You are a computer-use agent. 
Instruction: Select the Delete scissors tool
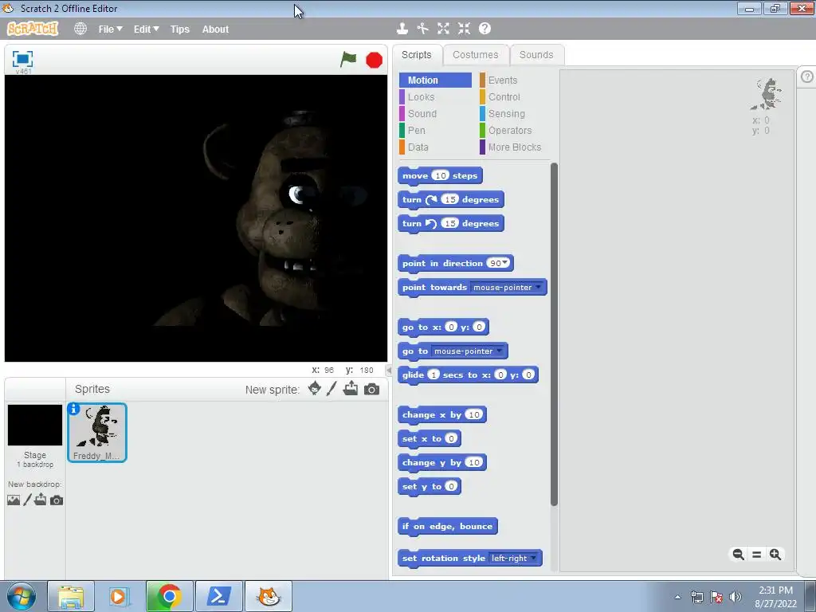422,29
